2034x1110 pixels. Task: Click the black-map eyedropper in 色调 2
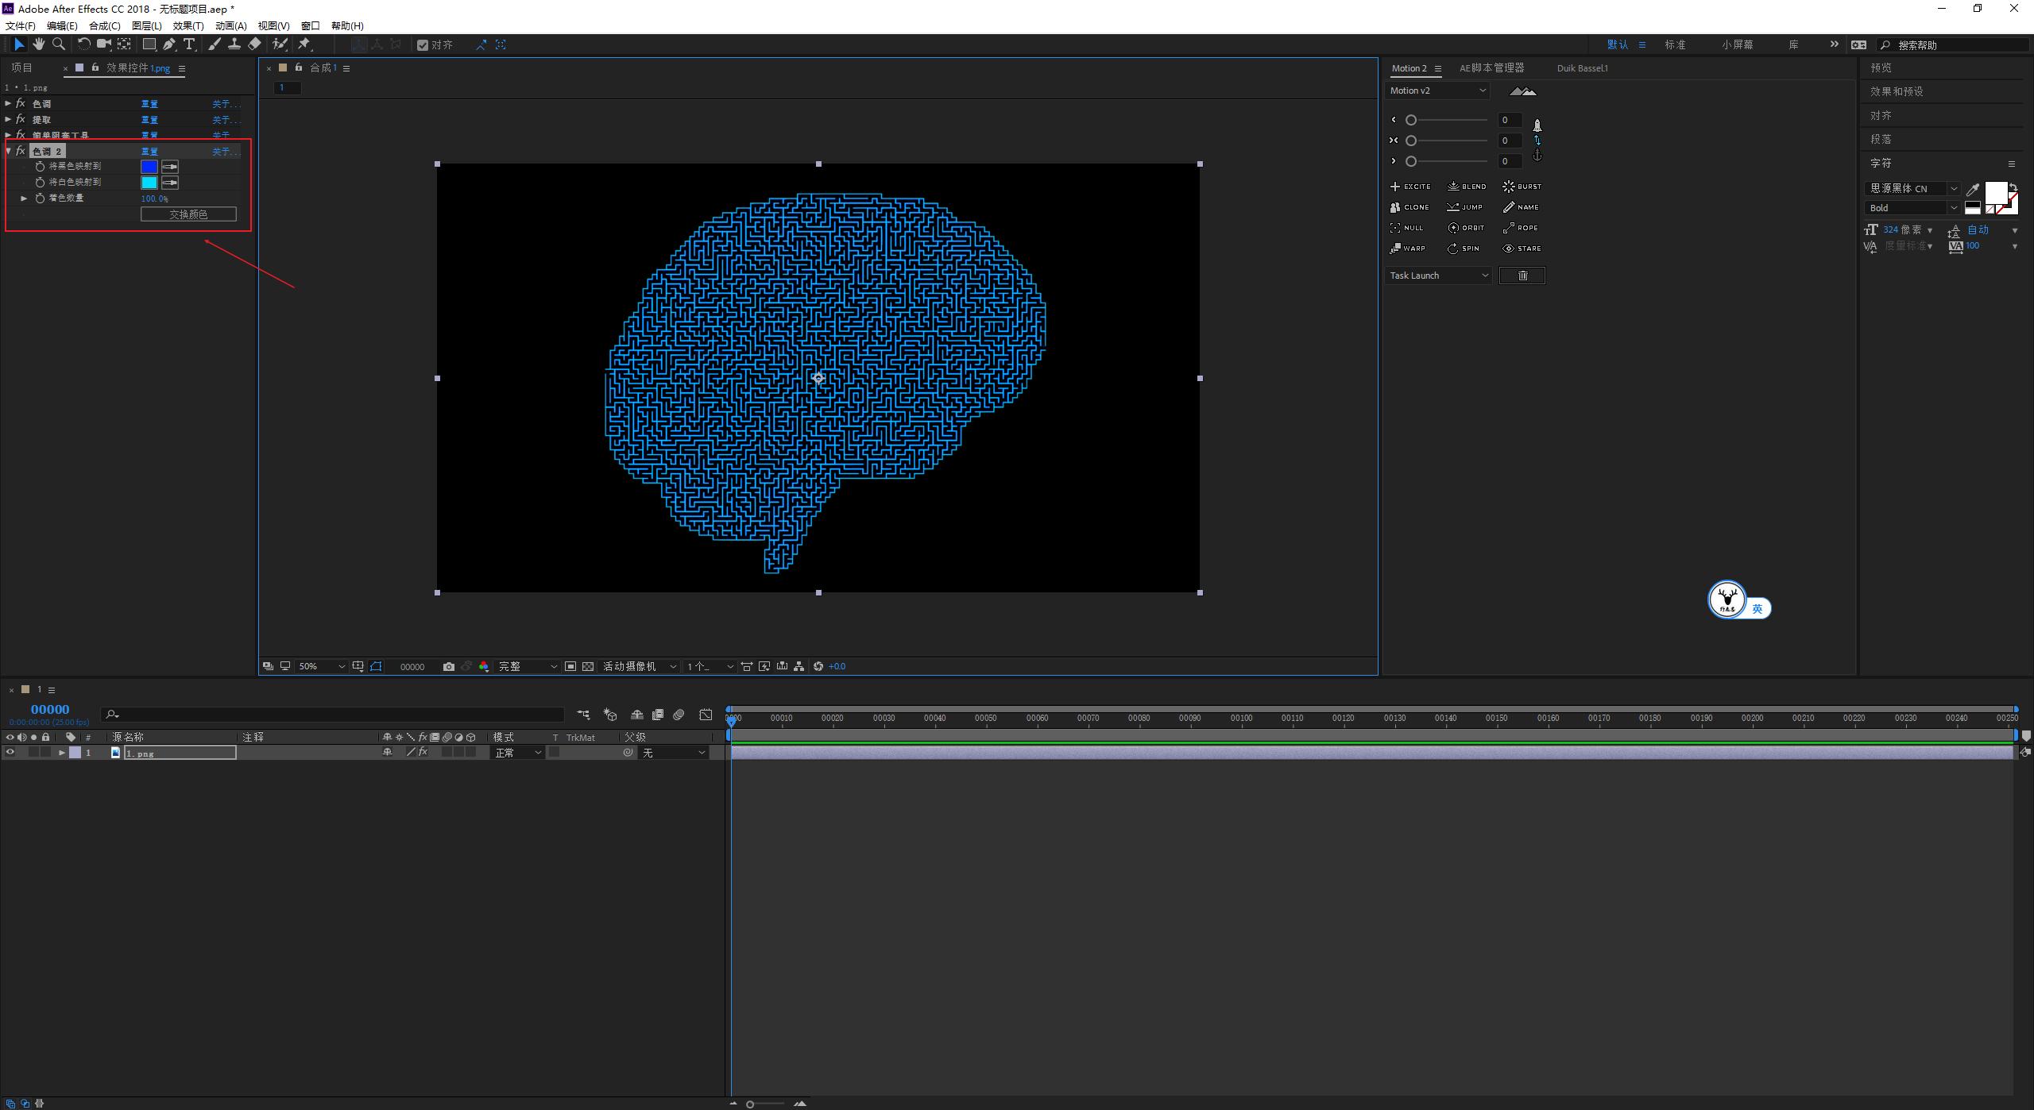pos(170,167)
